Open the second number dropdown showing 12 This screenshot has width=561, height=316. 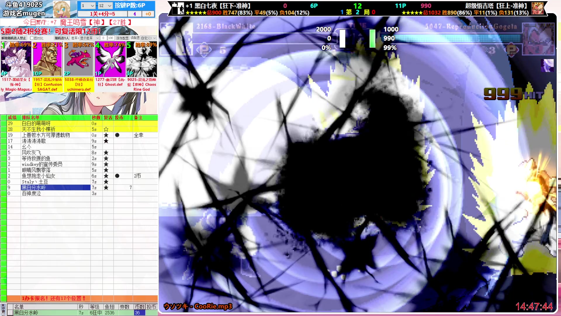point(105,6)
